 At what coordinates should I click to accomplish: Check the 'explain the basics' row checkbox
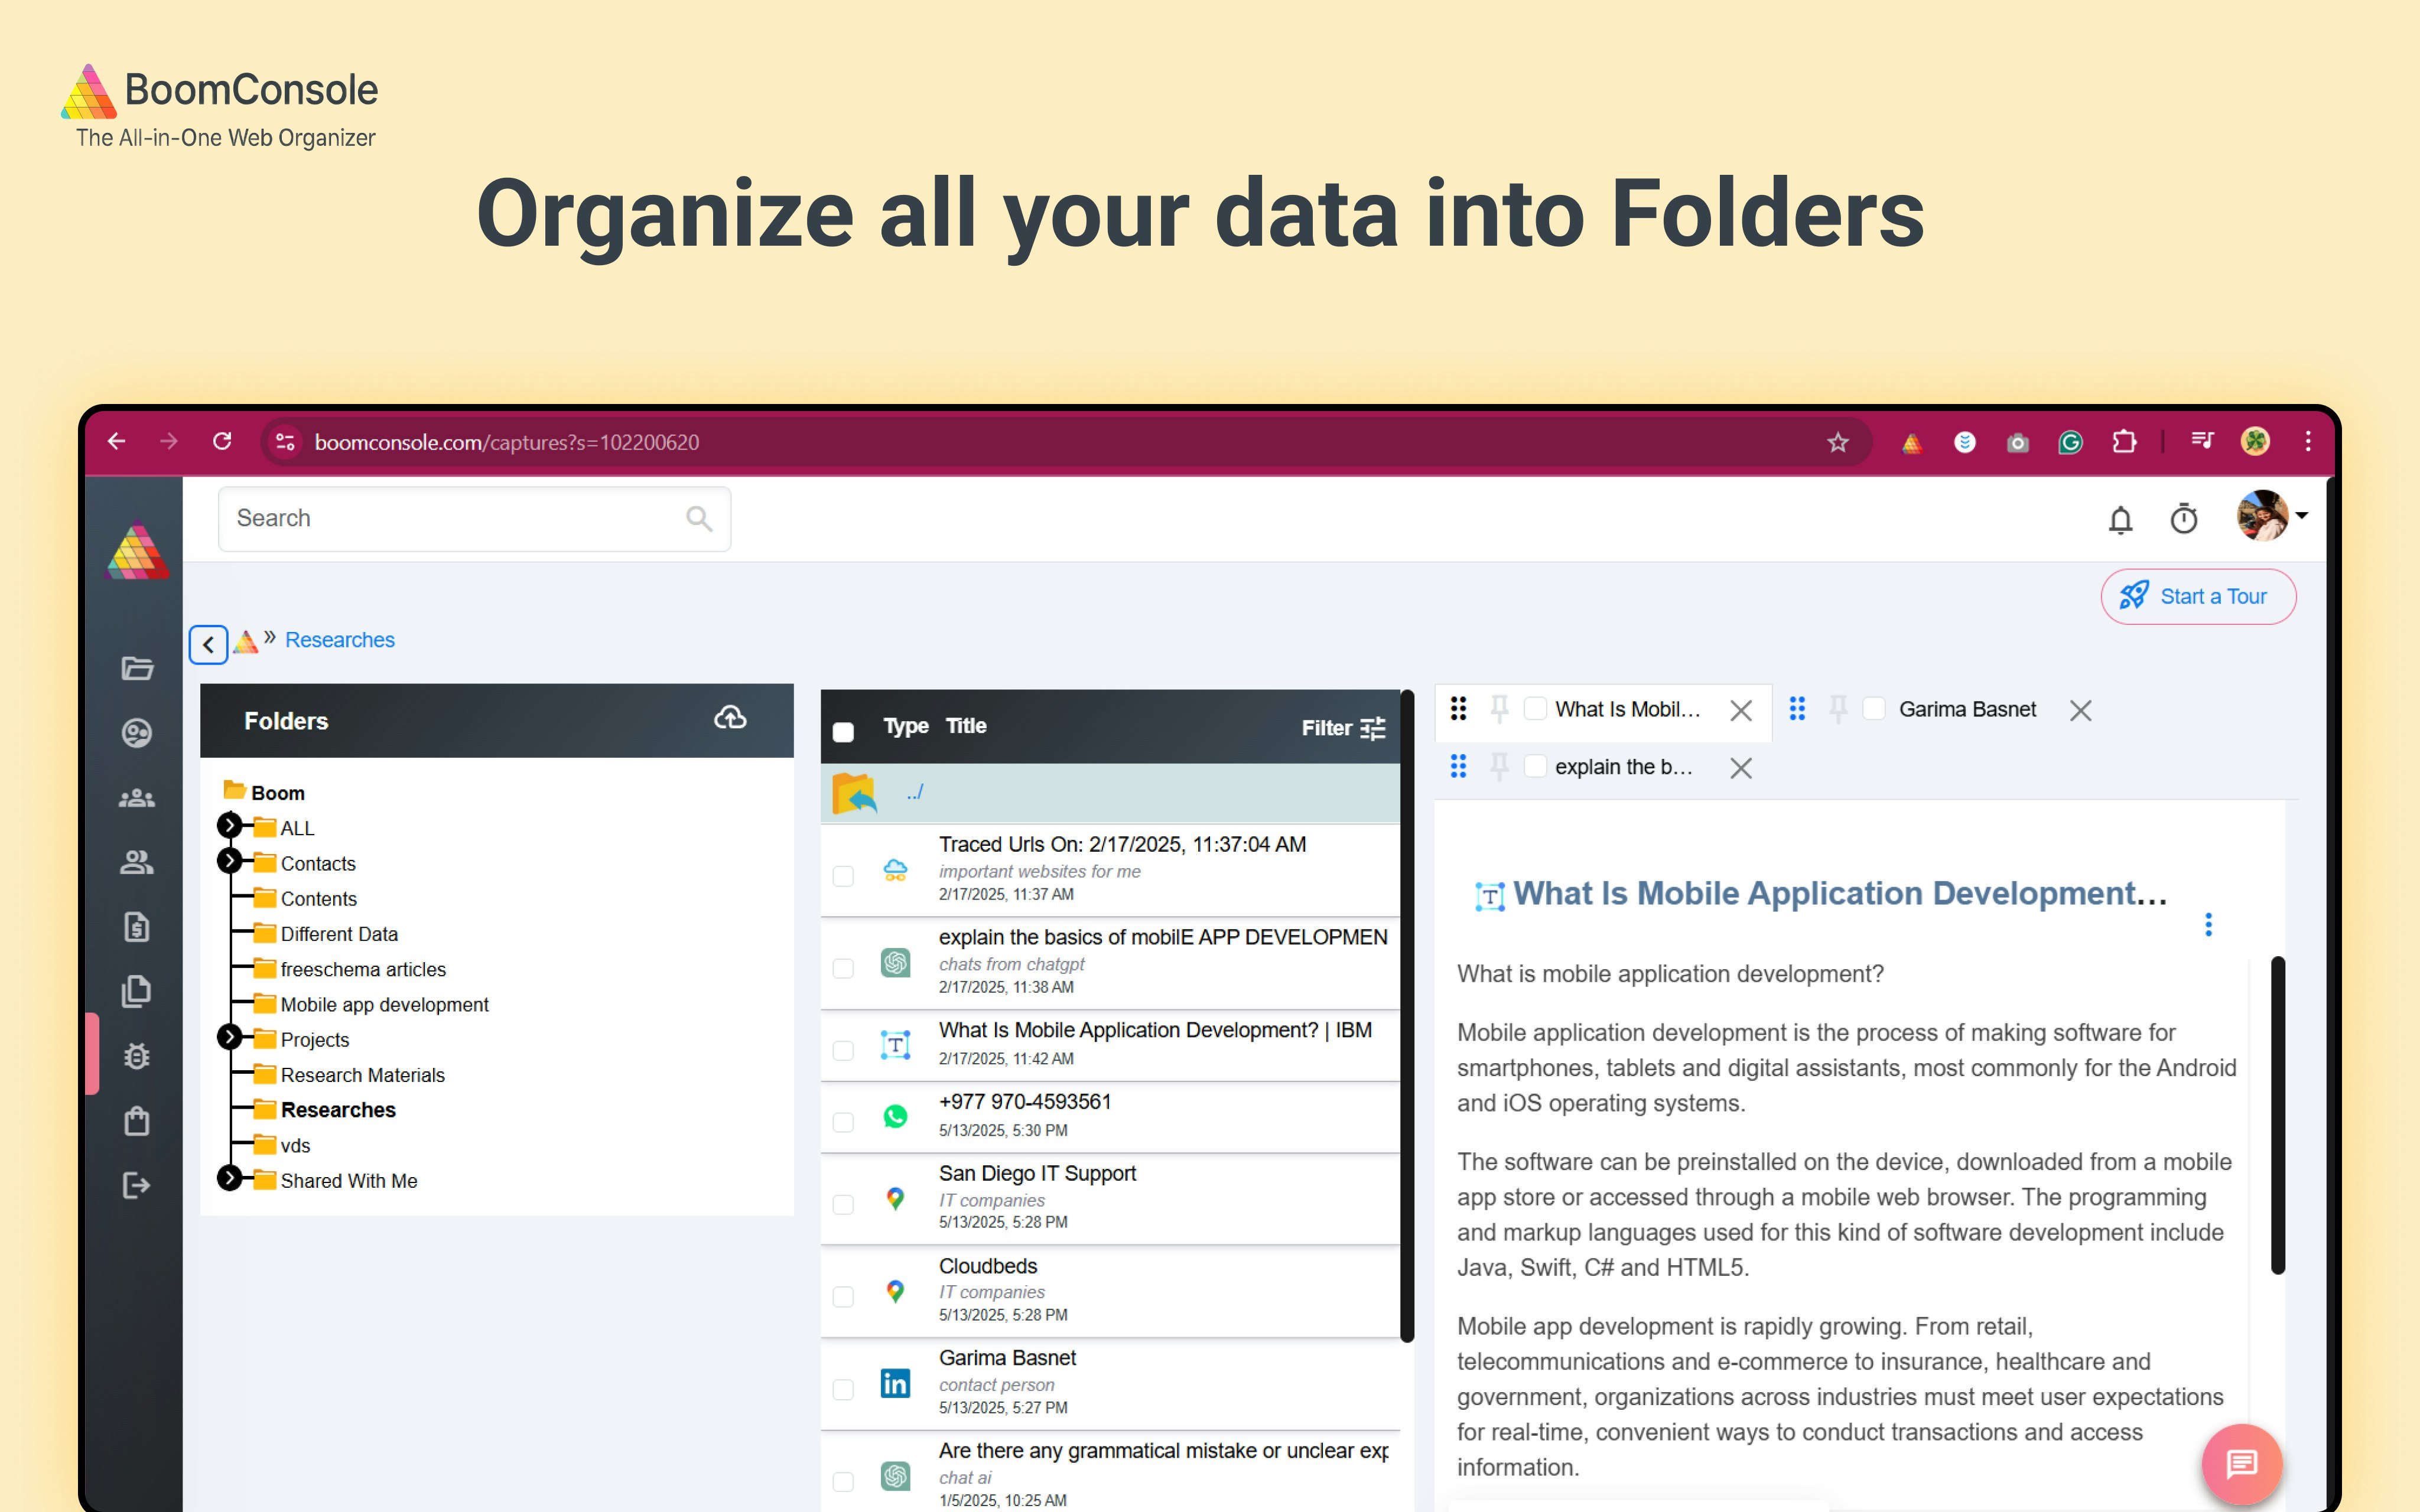coord(843,968)
